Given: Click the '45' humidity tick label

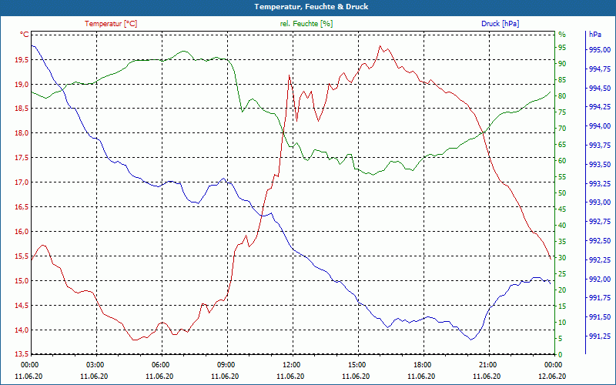Looking at the screenshot, I should [562, 209].
